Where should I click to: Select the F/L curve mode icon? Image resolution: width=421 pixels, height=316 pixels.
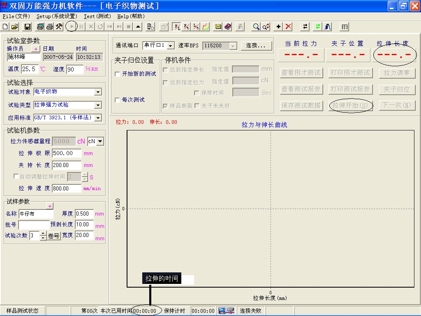[177, 27]
